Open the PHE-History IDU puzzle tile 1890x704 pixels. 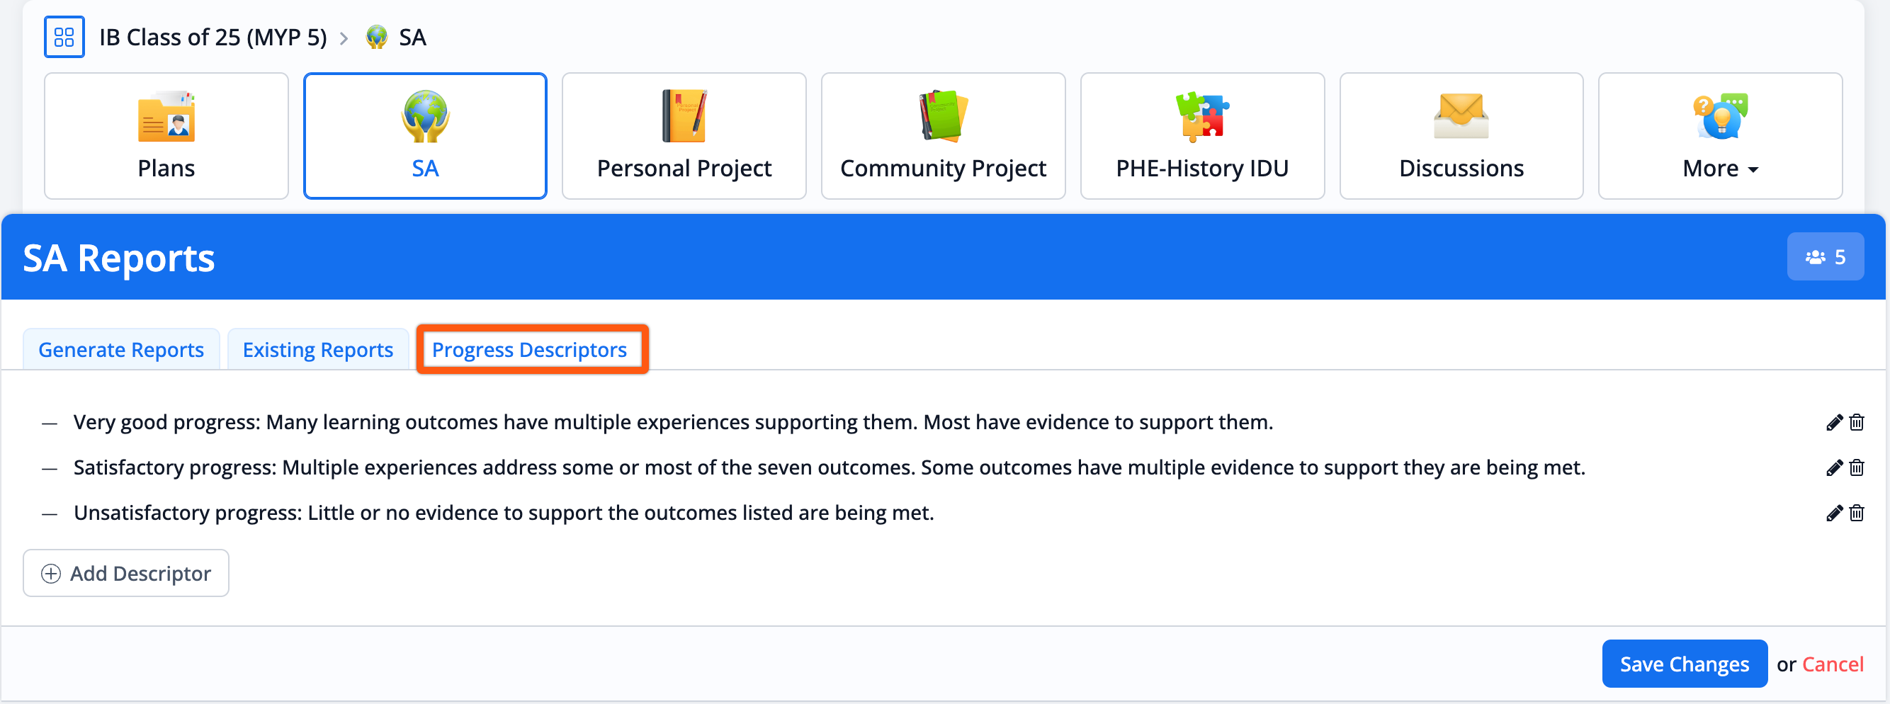tap(1201, 136)
